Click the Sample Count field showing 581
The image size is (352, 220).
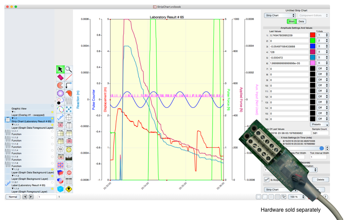pyautogui.click(x=320, y=133)
